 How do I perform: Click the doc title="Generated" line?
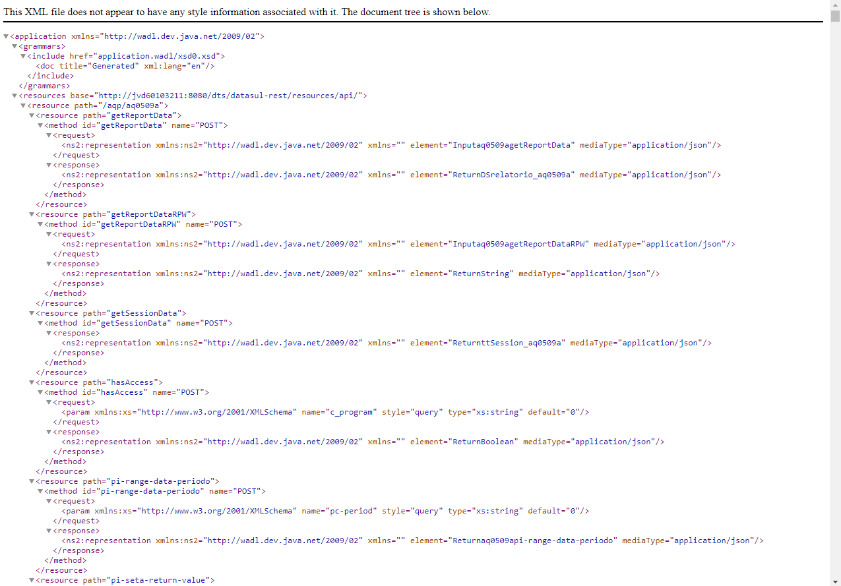pos(125,66)
